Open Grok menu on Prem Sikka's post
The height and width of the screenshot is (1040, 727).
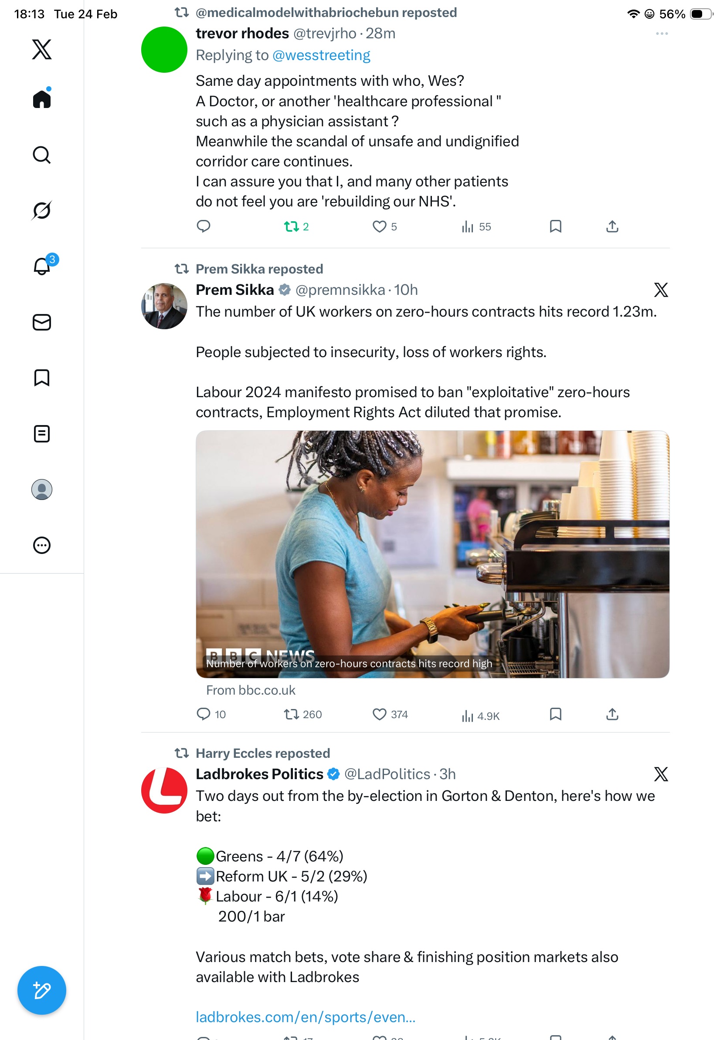[x=661, y=290]
